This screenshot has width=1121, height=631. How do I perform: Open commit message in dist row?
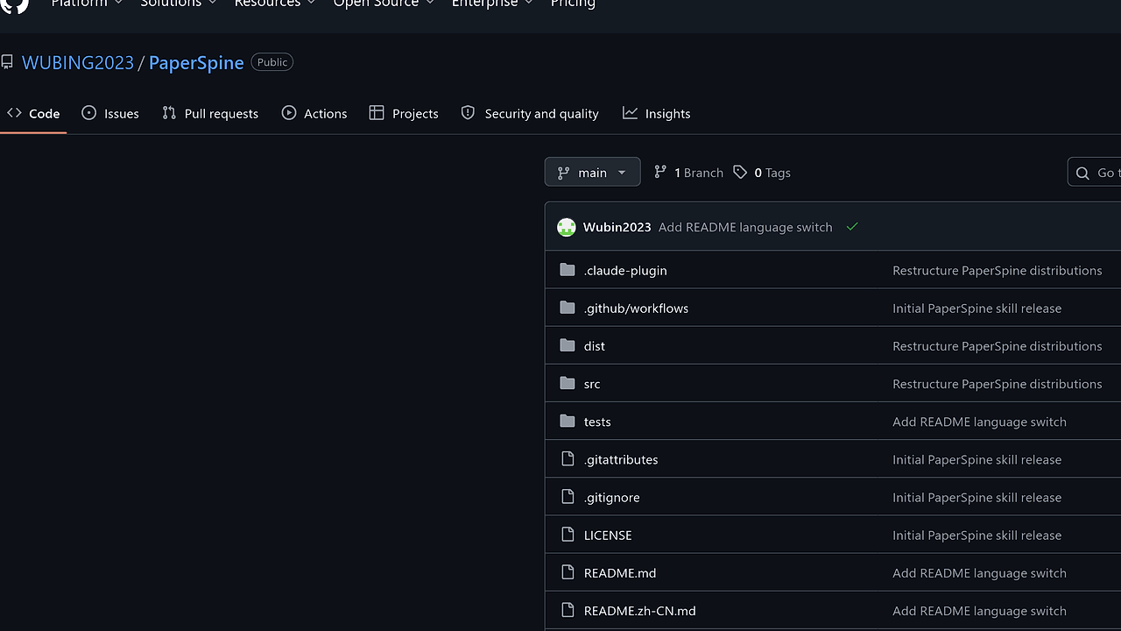pos(998,345)
